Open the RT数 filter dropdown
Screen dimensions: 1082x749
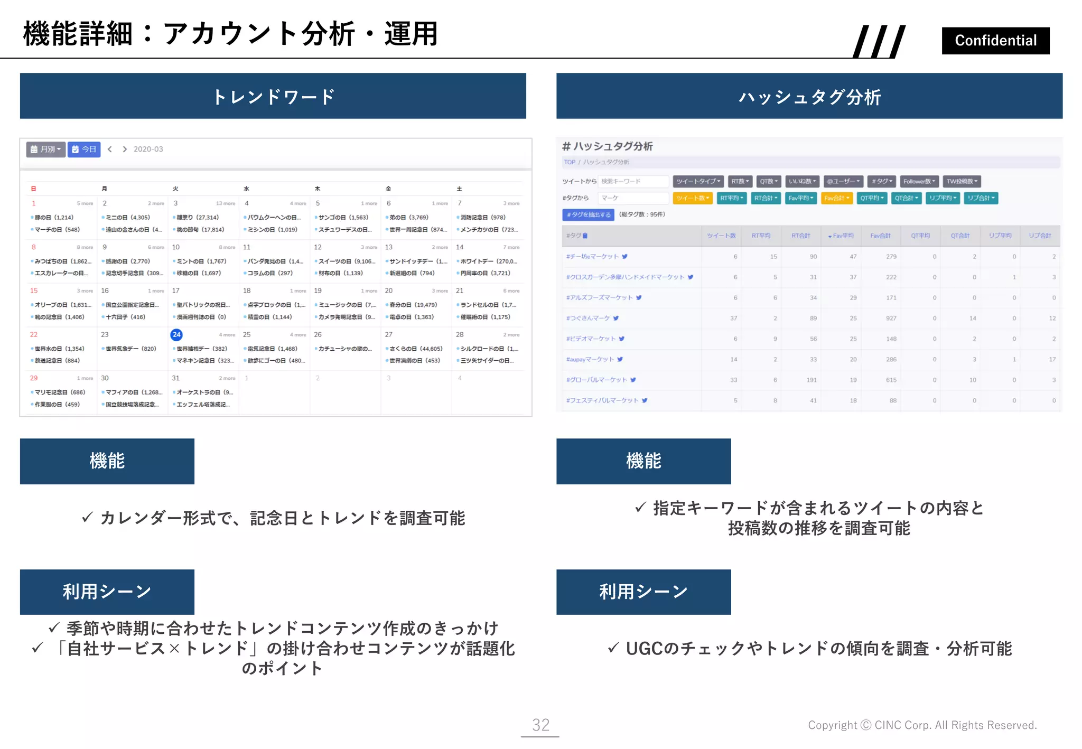740,182
